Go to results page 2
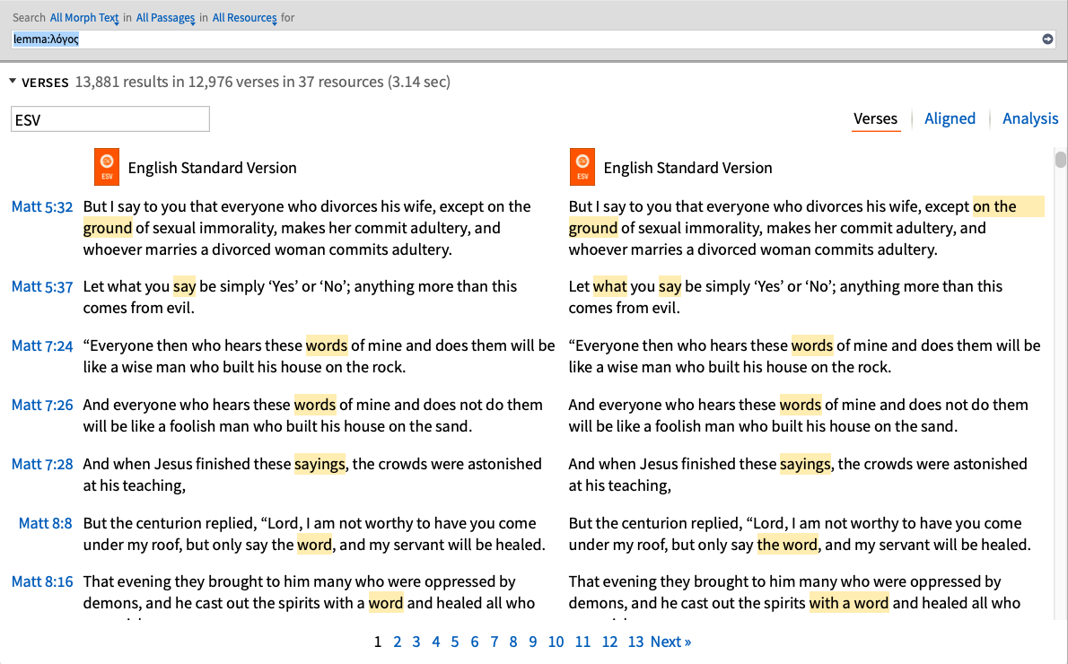This screenshot has height=664, width=1068. click(397, 642)
